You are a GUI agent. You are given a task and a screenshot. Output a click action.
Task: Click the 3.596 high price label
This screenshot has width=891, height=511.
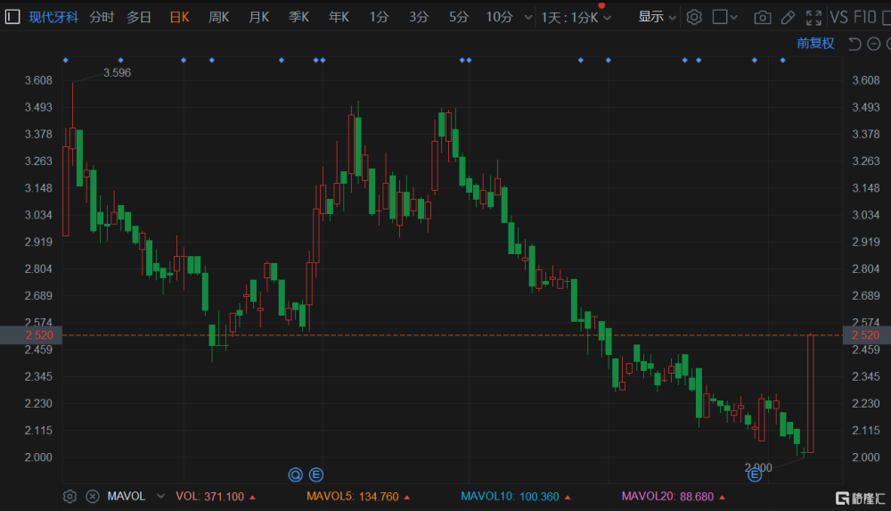(x=117, y=73)
